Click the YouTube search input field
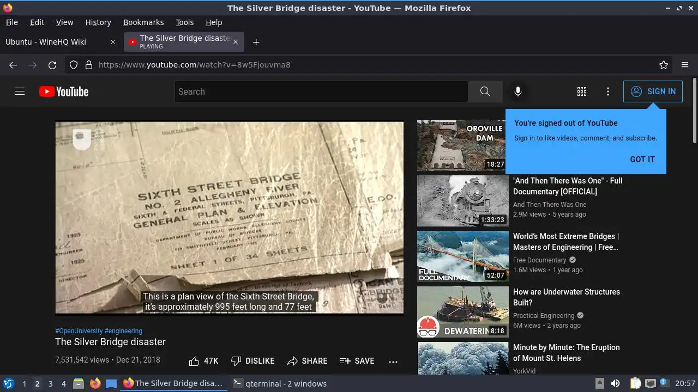This screenshot has height=392, width=698. point(321,91)
